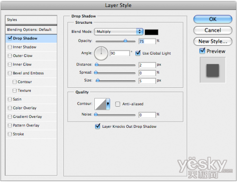
Task: Click the Noise slider handle
Action: (96, 115)
